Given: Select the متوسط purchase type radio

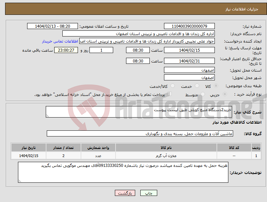Looking at the screenshot, I should coord(203,94).
